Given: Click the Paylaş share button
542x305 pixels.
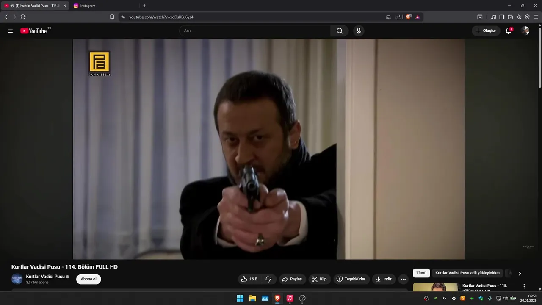Looking at the screenshot, I should pos(292,279).
